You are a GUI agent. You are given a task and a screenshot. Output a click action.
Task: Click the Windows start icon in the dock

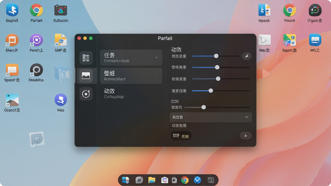[126, 180]
